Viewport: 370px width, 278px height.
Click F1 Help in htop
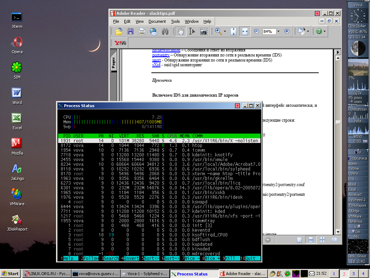point(70,258)
